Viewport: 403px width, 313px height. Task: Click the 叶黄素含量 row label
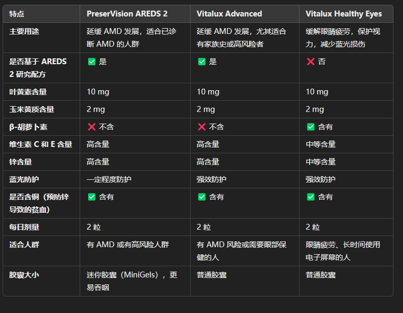tap(28, 92)
